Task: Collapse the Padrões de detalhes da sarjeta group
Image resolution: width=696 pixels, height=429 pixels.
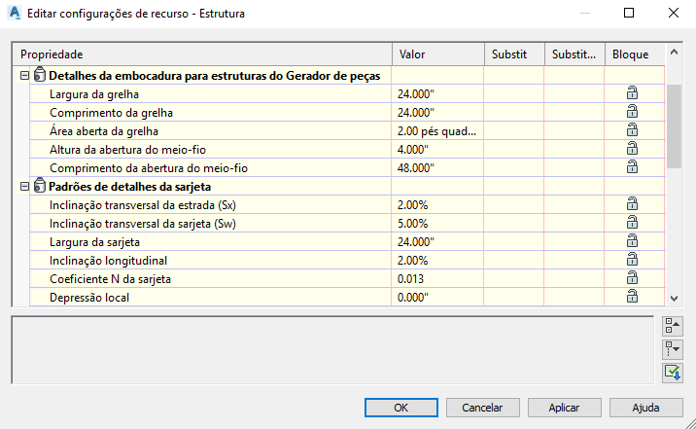Action: coord(24,186)
